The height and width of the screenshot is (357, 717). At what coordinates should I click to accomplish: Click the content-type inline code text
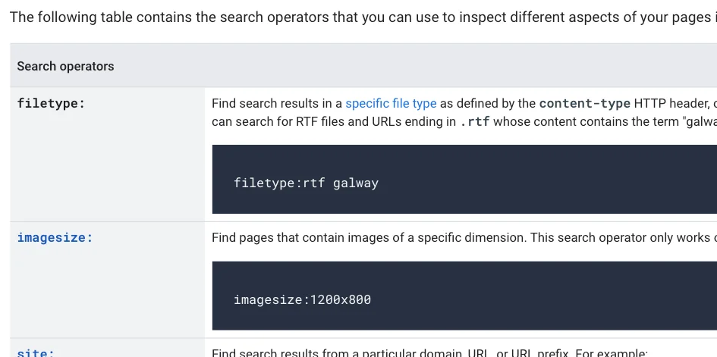point(585,104)
